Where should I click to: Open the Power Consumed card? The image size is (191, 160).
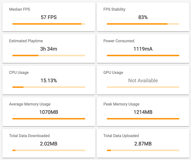click(x=143, y=49)
